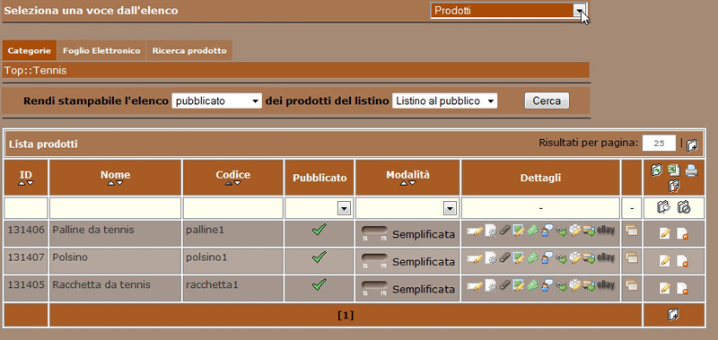Toggle the S/M modalità switch for Polsino
This screenshot has width=718, height=340.
tap(374, 260)
